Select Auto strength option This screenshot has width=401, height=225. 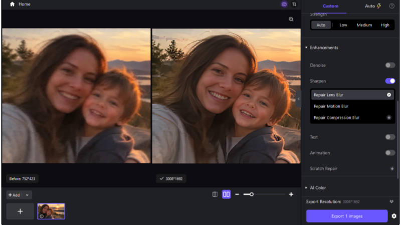point(321,25)
